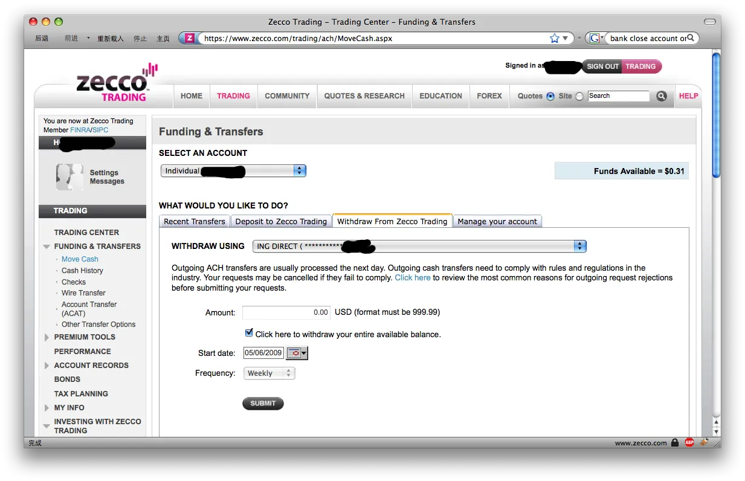Collapse the Funding & Transfers sidebar section
Image resolution: width=745 pixels, height=481 pixels.
tap(47, 247)
